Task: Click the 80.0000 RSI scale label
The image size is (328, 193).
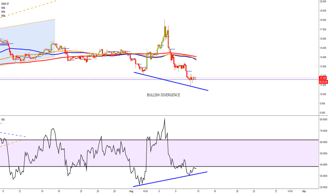Action: [x=323, y=120]
